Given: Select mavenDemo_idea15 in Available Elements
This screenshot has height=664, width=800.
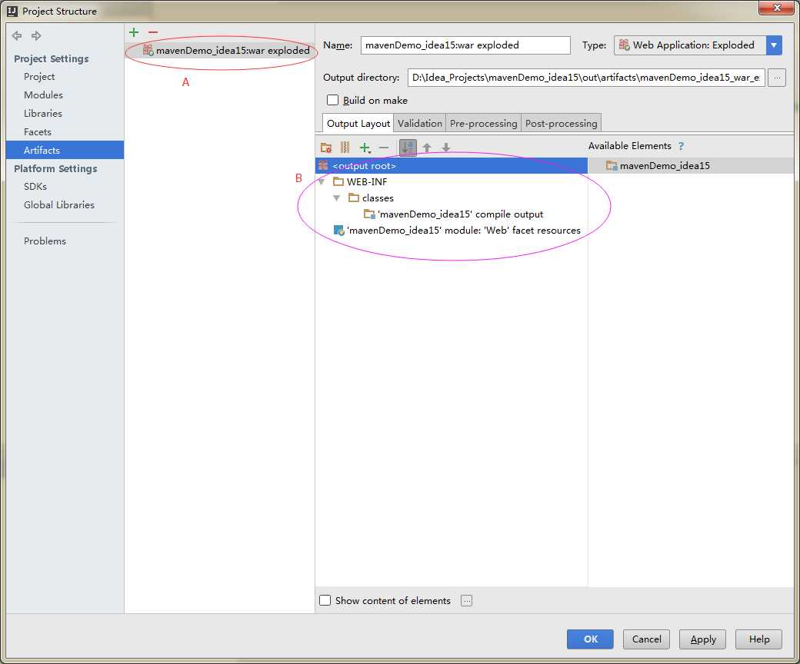Looking at the screenshot, I should click(x=691, y=166).
